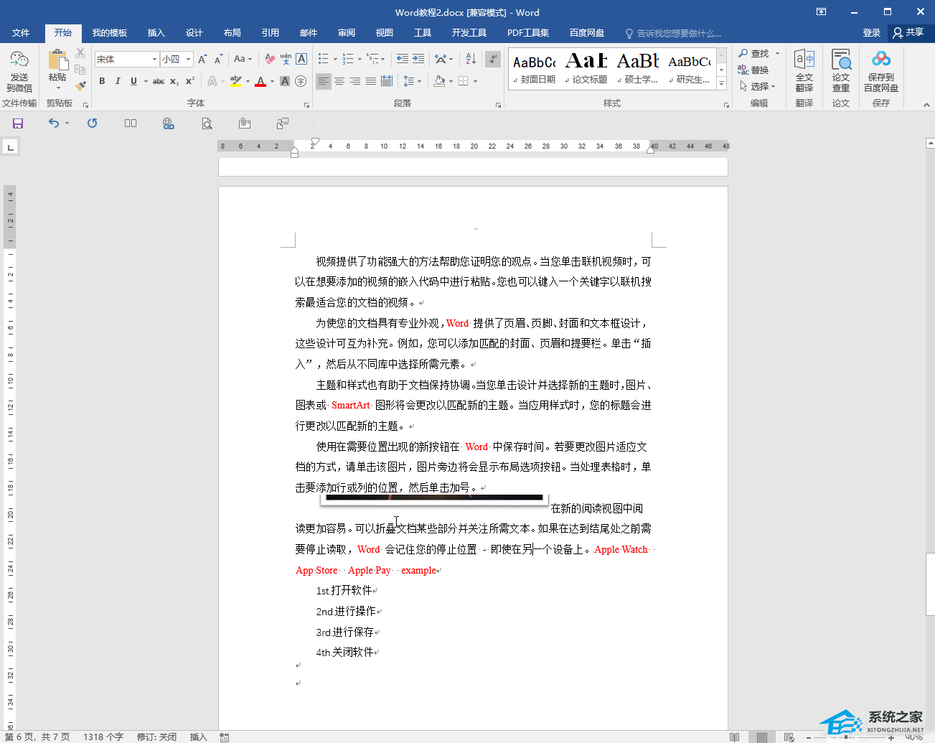This screenshot has height=743, width=935.
Task: Toggle show paragraph marks button
Action: pos(492,60)
